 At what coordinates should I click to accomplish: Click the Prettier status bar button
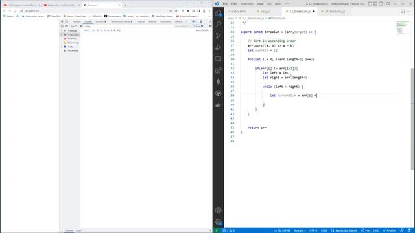coord(390,230)
